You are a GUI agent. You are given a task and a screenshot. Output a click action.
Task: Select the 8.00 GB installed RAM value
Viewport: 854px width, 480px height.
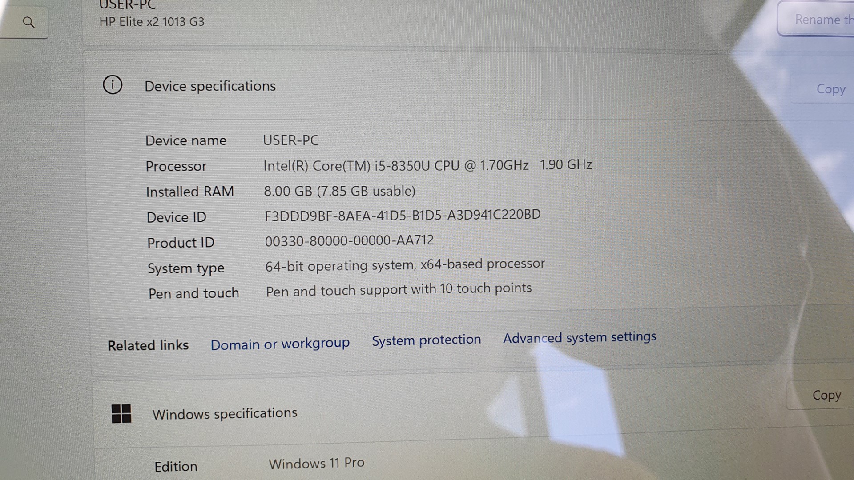[x=339, y=191]
